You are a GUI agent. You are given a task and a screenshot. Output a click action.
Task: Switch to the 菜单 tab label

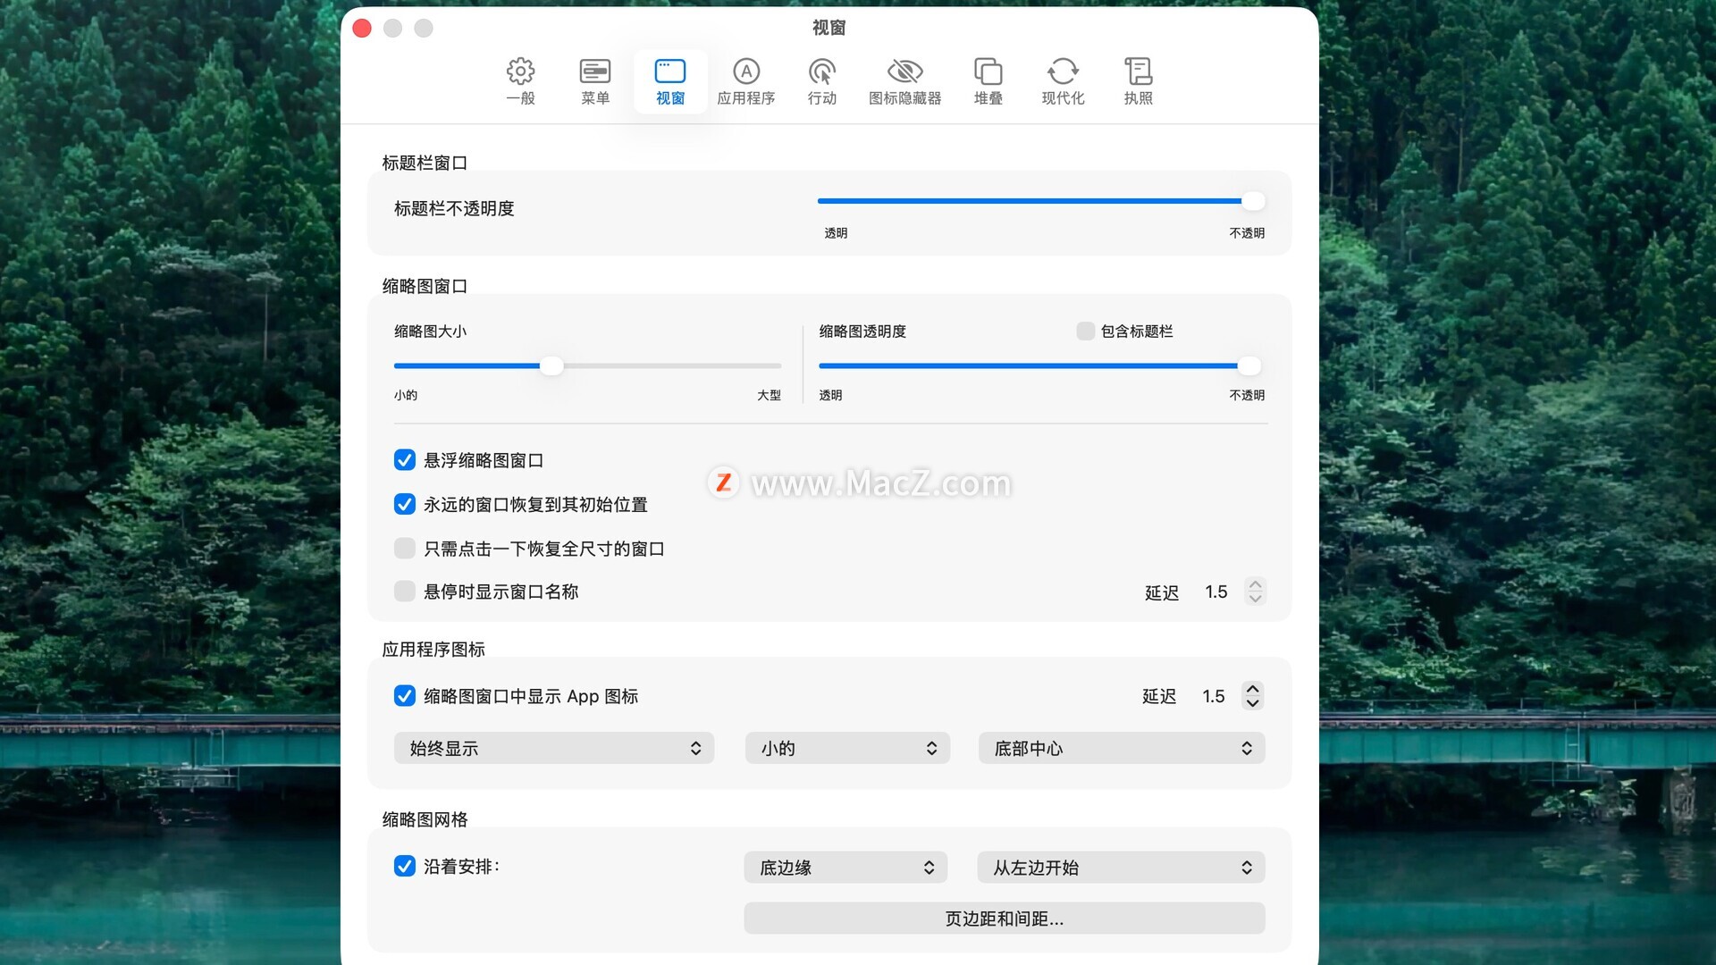tap(595, 98)
